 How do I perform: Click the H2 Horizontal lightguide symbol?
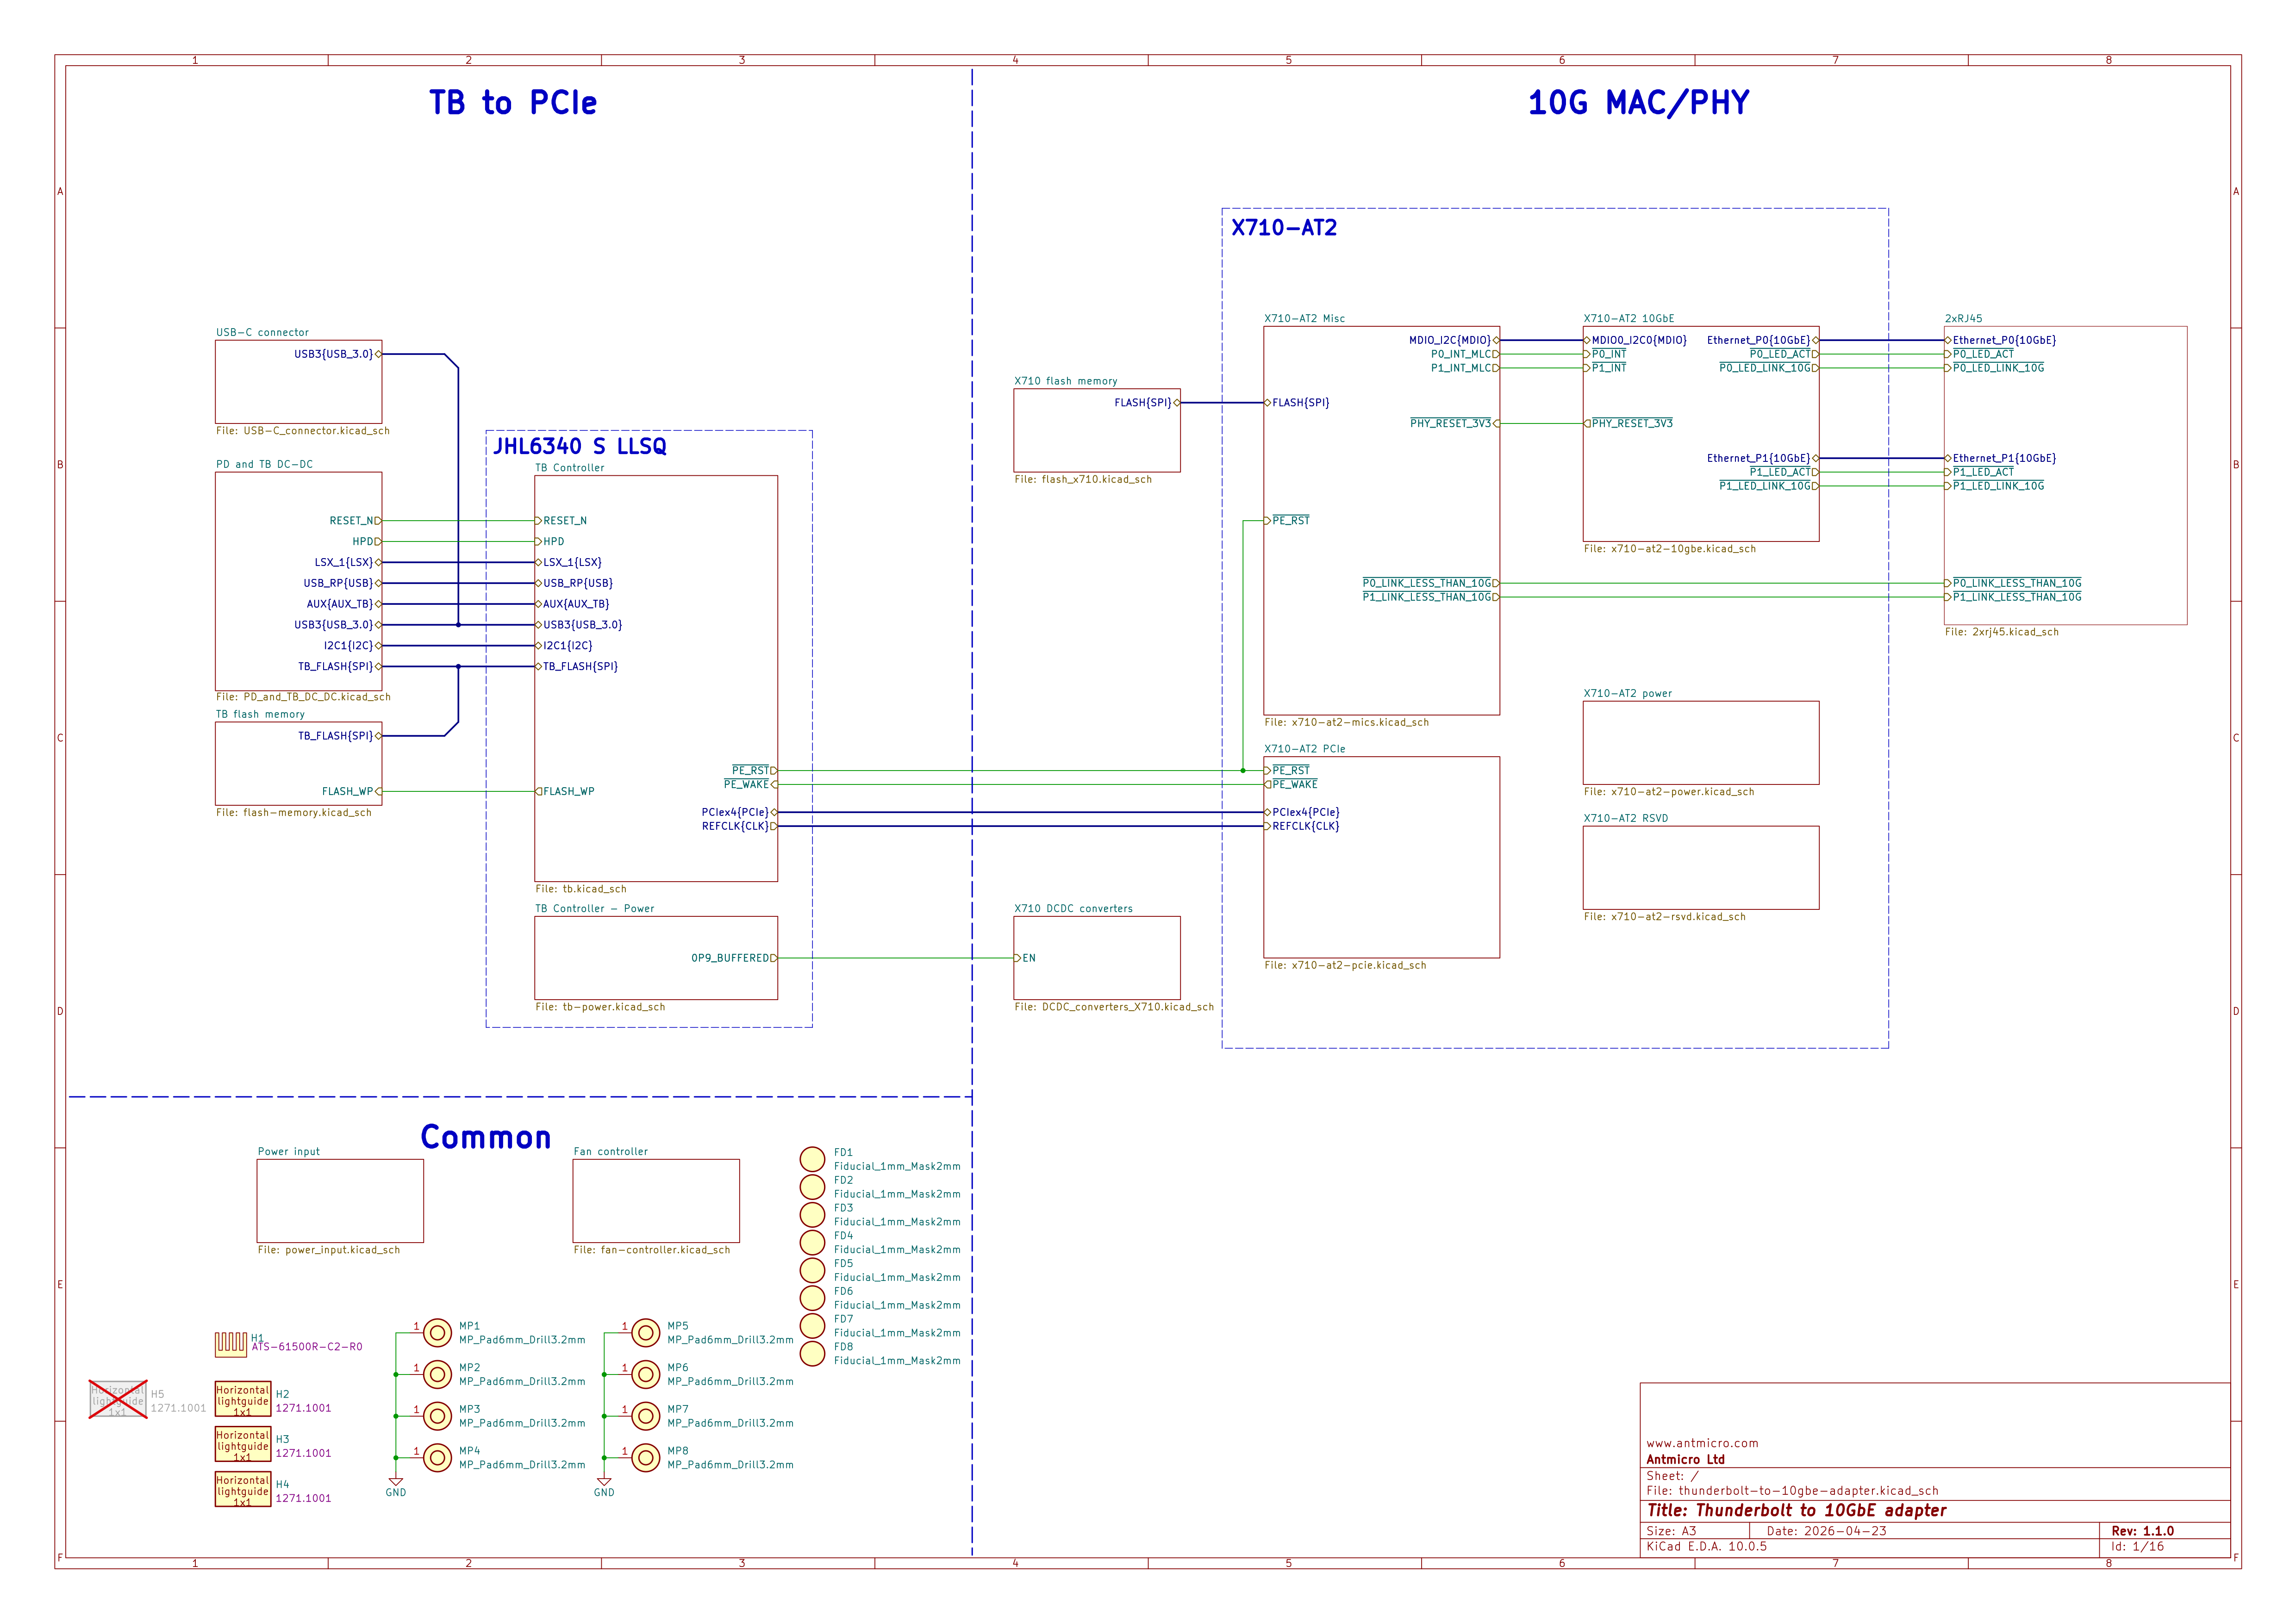coord(243,1400)
